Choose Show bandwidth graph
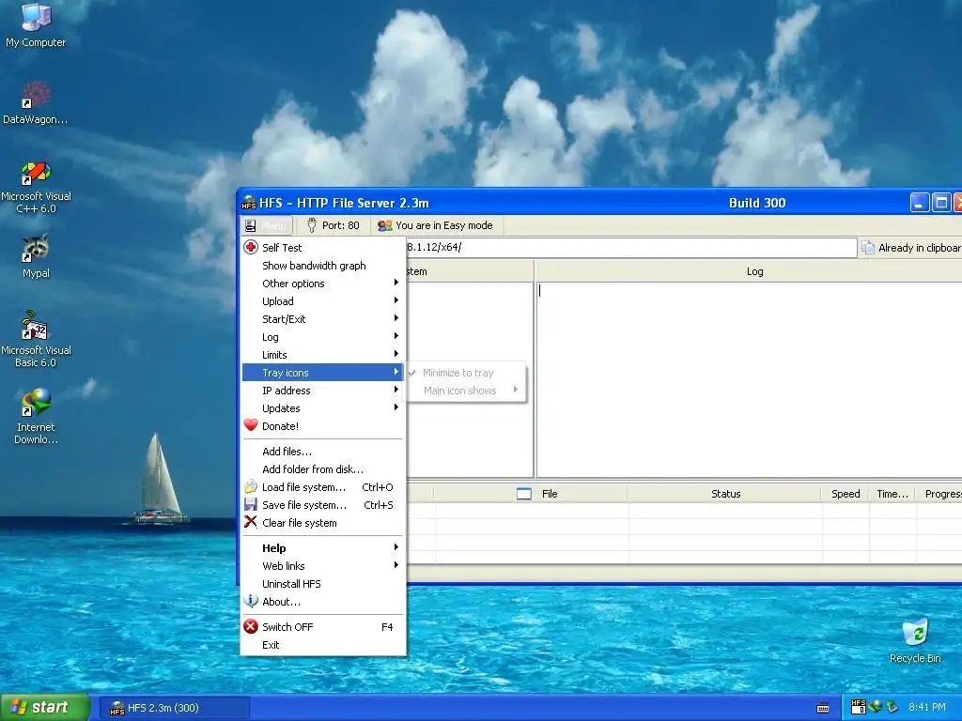 (x=323, y=266)
